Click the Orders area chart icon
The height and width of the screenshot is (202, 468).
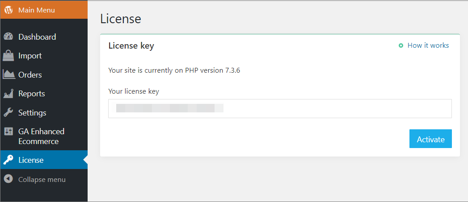point(8,74)
